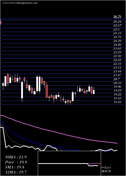Screen dimensions: 126x176
Task: Click the 50MA : 21.9 readout
Action: (16, 157)
